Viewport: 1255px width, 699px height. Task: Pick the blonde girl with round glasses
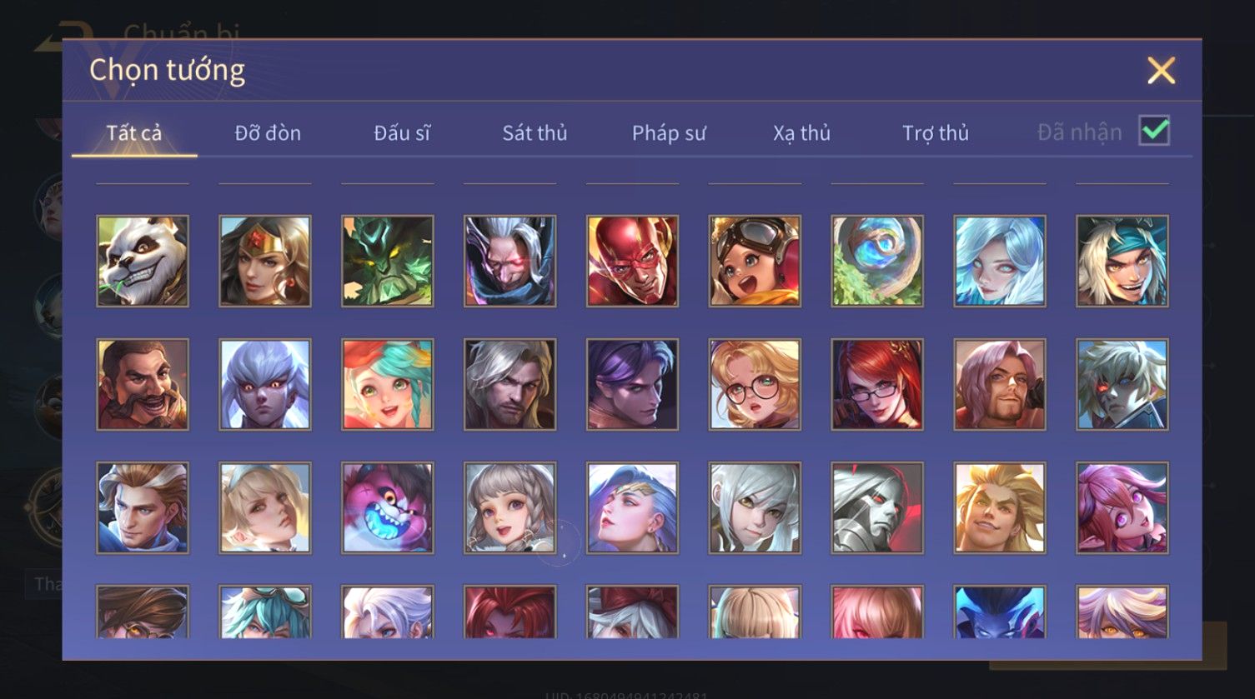pos(755,384)
